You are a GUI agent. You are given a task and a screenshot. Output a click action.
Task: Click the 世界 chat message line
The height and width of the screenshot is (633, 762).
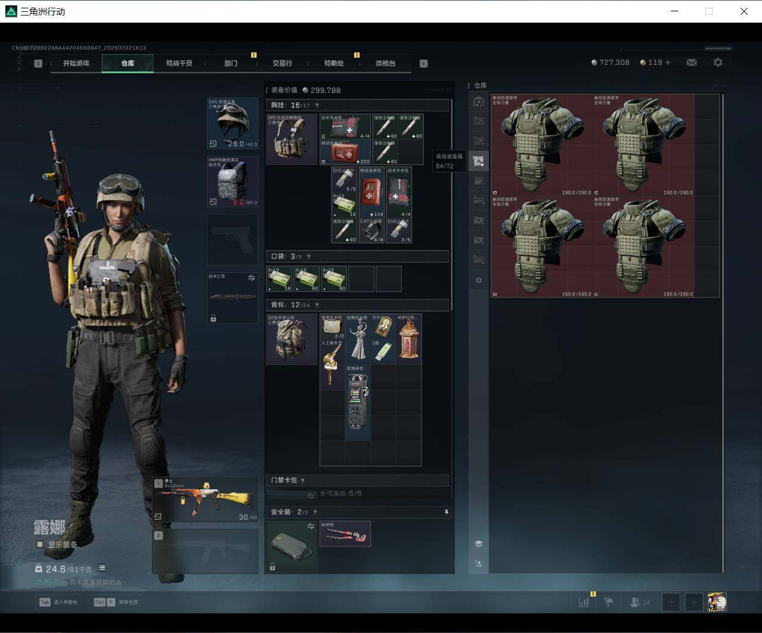[78, 582]
